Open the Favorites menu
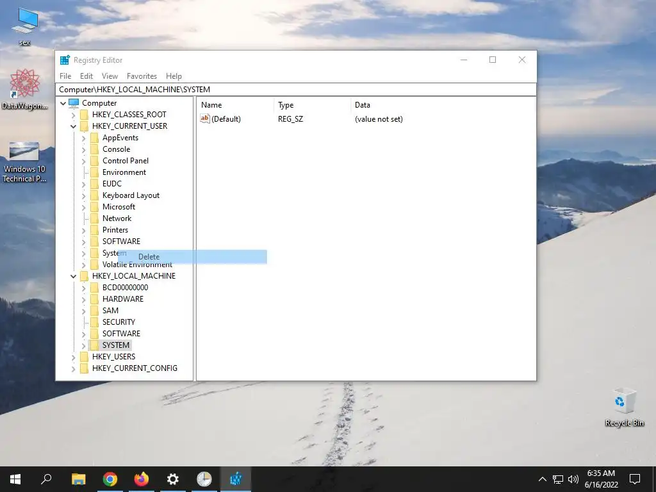656x492 pixels. click(x=142, y=76)
